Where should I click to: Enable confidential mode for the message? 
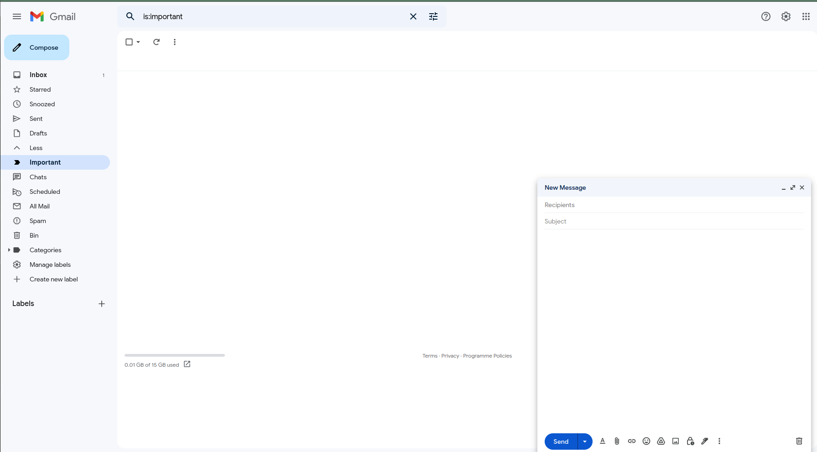690,441
